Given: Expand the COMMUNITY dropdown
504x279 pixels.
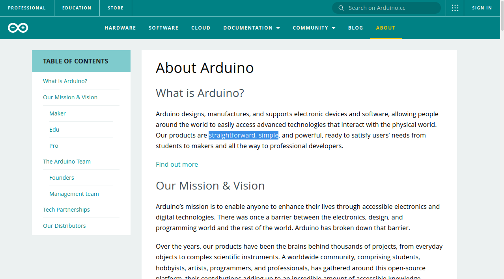Looking at the screenshot, I should pyautogui.click(x=311, y=28).
